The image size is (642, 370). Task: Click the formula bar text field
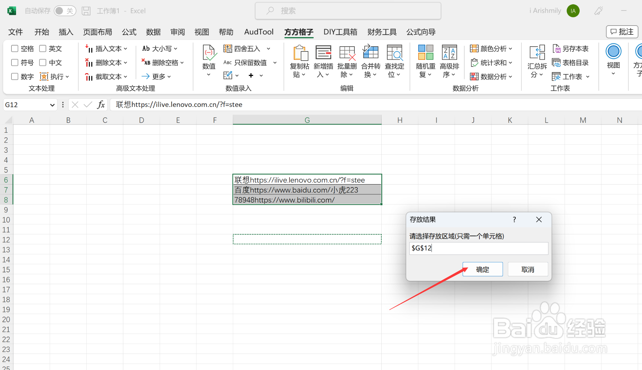pyautogui.click(x=376, y=105)
